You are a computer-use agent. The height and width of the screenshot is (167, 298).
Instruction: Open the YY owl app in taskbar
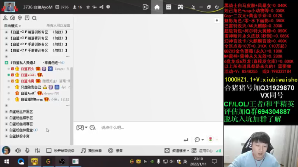coord(34,161)
